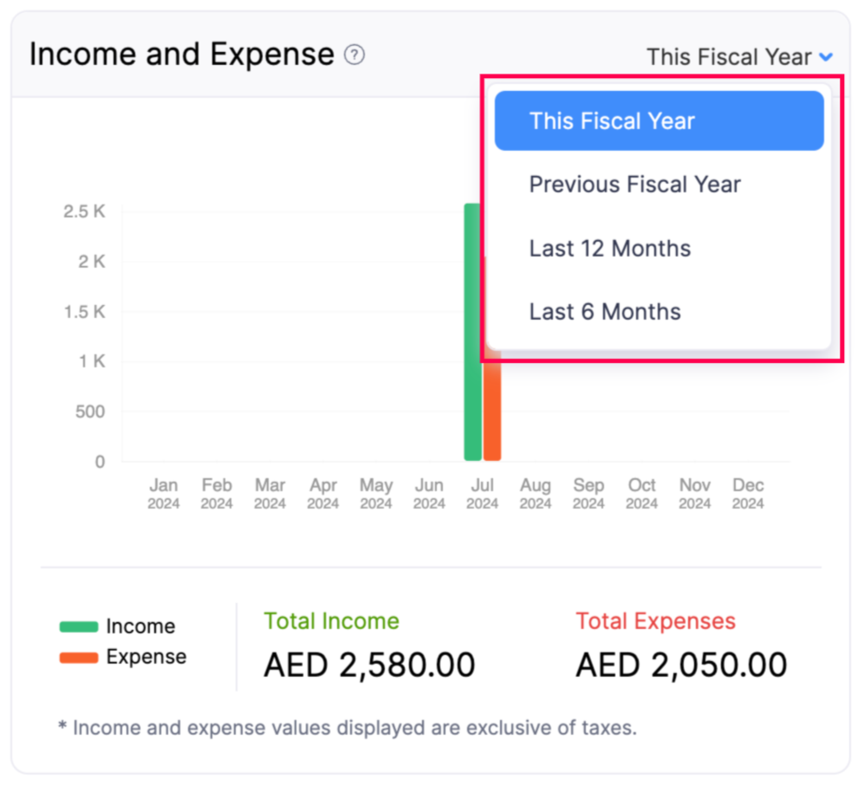Screen dimensions: 864x785
Task: Select the highlighted This Fiscal Year option
Action: [x=612, y=120]
